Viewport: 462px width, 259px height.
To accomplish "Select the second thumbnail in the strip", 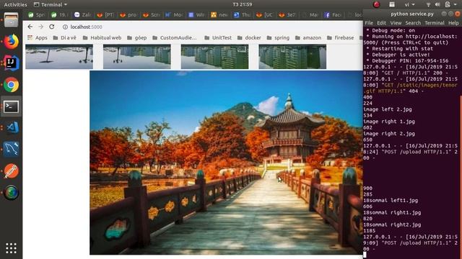I will (x=137, y=57).
